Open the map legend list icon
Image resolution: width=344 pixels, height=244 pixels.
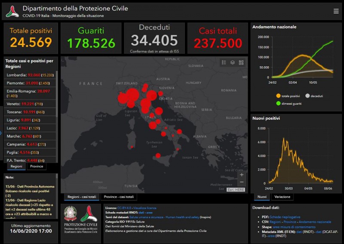click(x=224, y=62)
